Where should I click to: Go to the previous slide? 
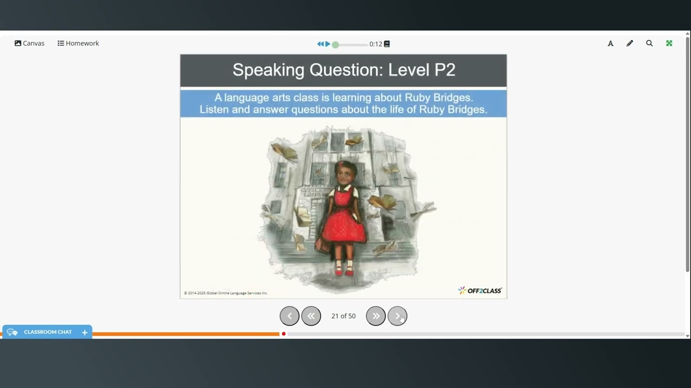[289, 316]
